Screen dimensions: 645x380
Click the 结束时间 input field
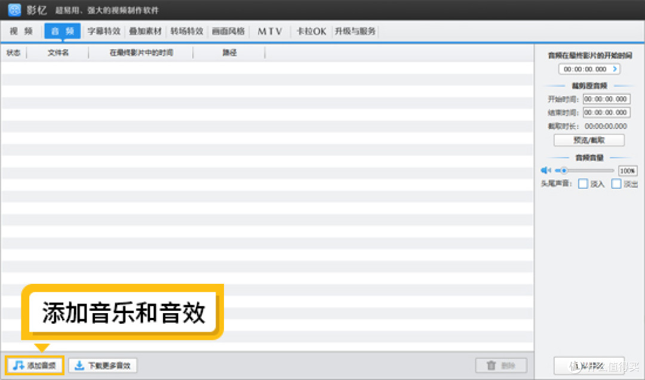(x=606, y=112)
